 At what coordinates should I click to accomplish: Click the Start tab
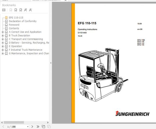point(5,0)
